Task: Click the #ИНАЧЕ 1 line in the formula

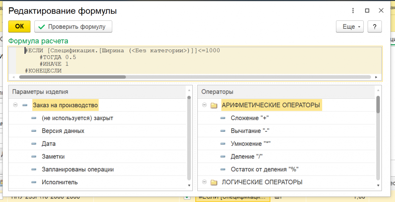Action: click(x=54, y=64)
